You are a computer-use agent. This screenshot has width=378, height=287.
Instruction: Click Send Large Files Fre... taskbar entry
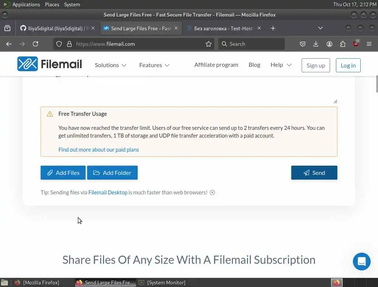106,283
